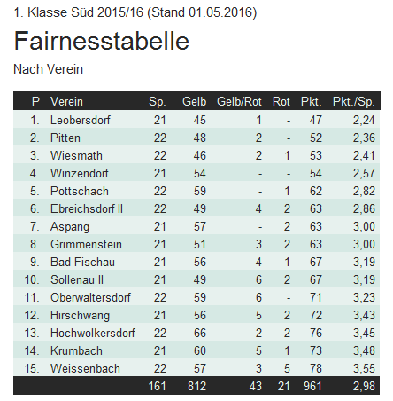Select Winzendorf club entry

[80, 173]
